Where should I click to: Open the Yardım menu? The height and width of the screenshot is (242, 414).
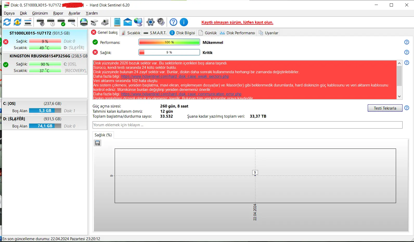click(92, 13)
